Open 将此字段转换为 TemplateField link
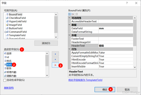This screenshot has width=141, height=95. coord(85,80)
